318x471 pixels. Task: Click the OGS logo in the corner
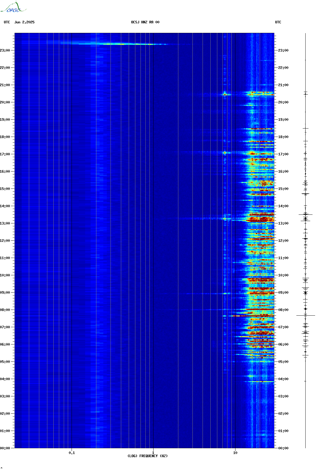(x=13, y=7)
